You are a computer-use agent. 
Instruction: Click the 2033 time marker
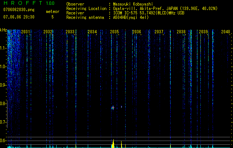(x=70, y=31)
